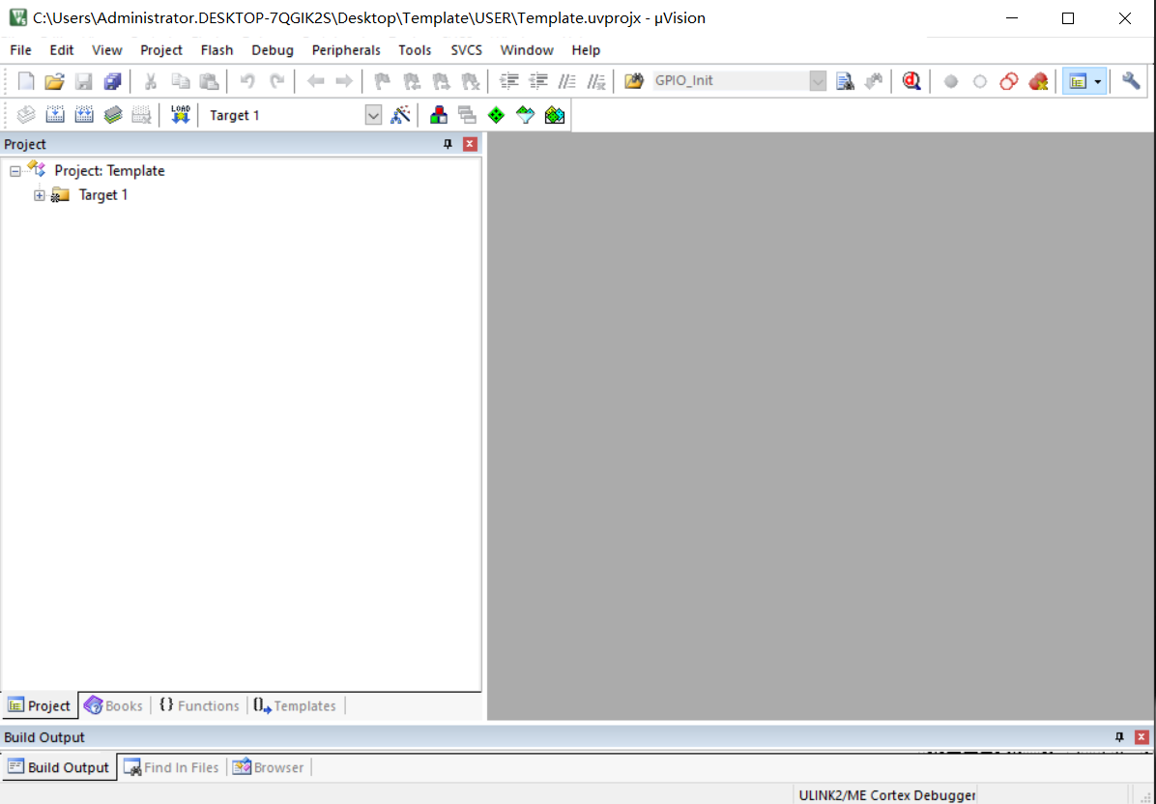Expand the Target 1 tree node
The width and height of the screenshot is (1156, 804).
(x=39, y=195)
